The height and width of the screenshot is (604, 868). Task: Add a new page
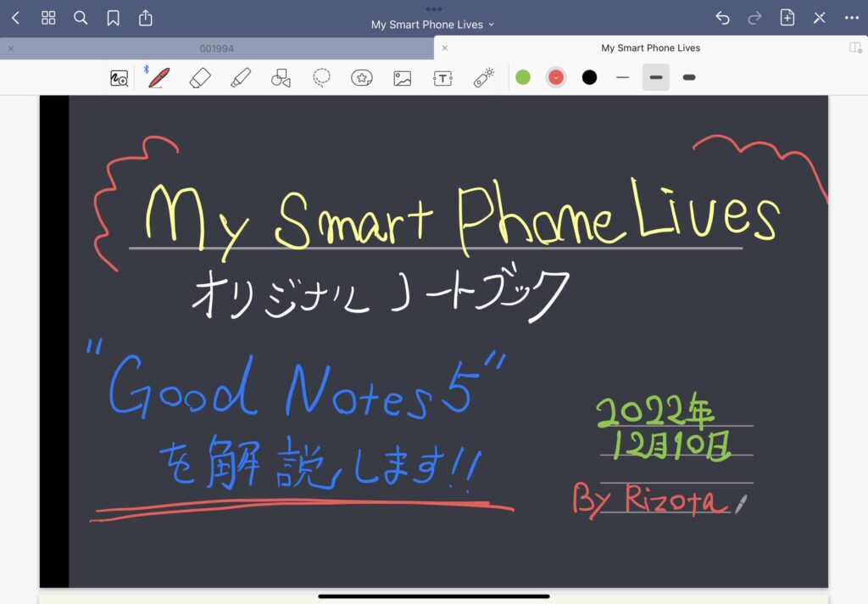pos(787,18)
